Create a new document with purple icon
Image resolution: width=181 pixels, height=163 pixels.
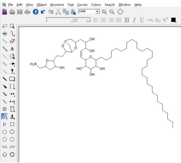pyautogui.click(x=5, y=12)
